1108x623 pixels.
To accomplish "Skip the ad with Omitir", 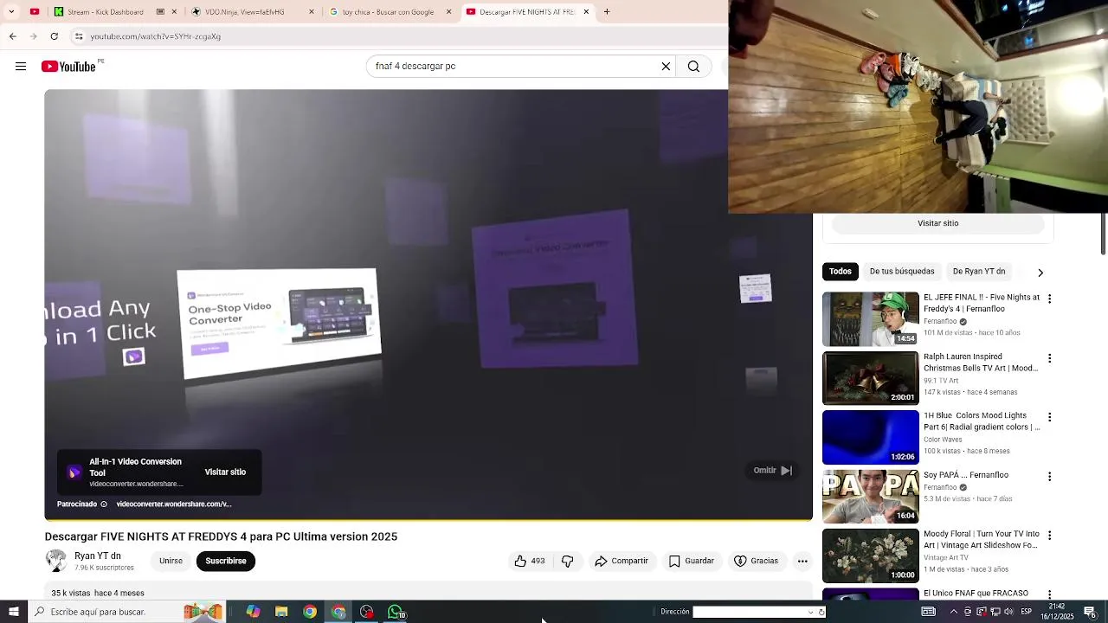I will tap(772, 471).
